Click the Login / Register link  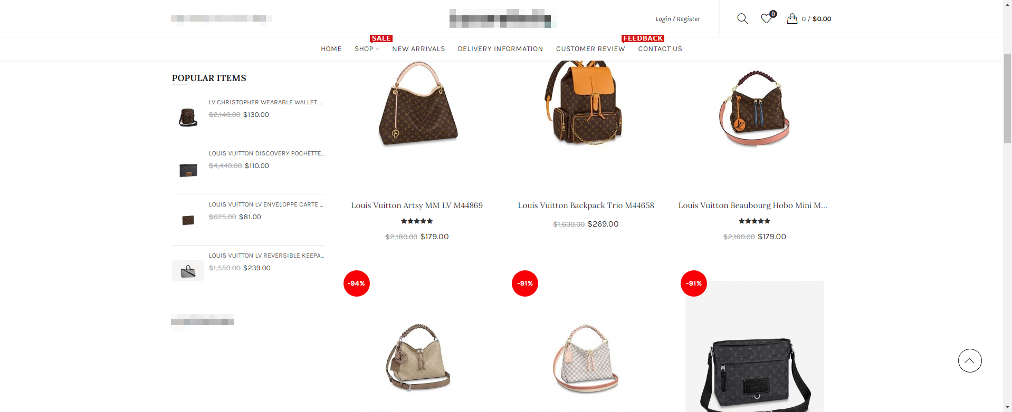click(x=678, y=19)
